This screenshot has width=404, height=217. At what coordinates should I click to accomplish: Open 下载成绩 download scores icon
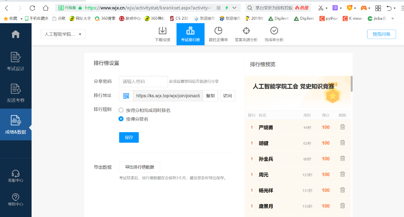(x=162, y=34)
